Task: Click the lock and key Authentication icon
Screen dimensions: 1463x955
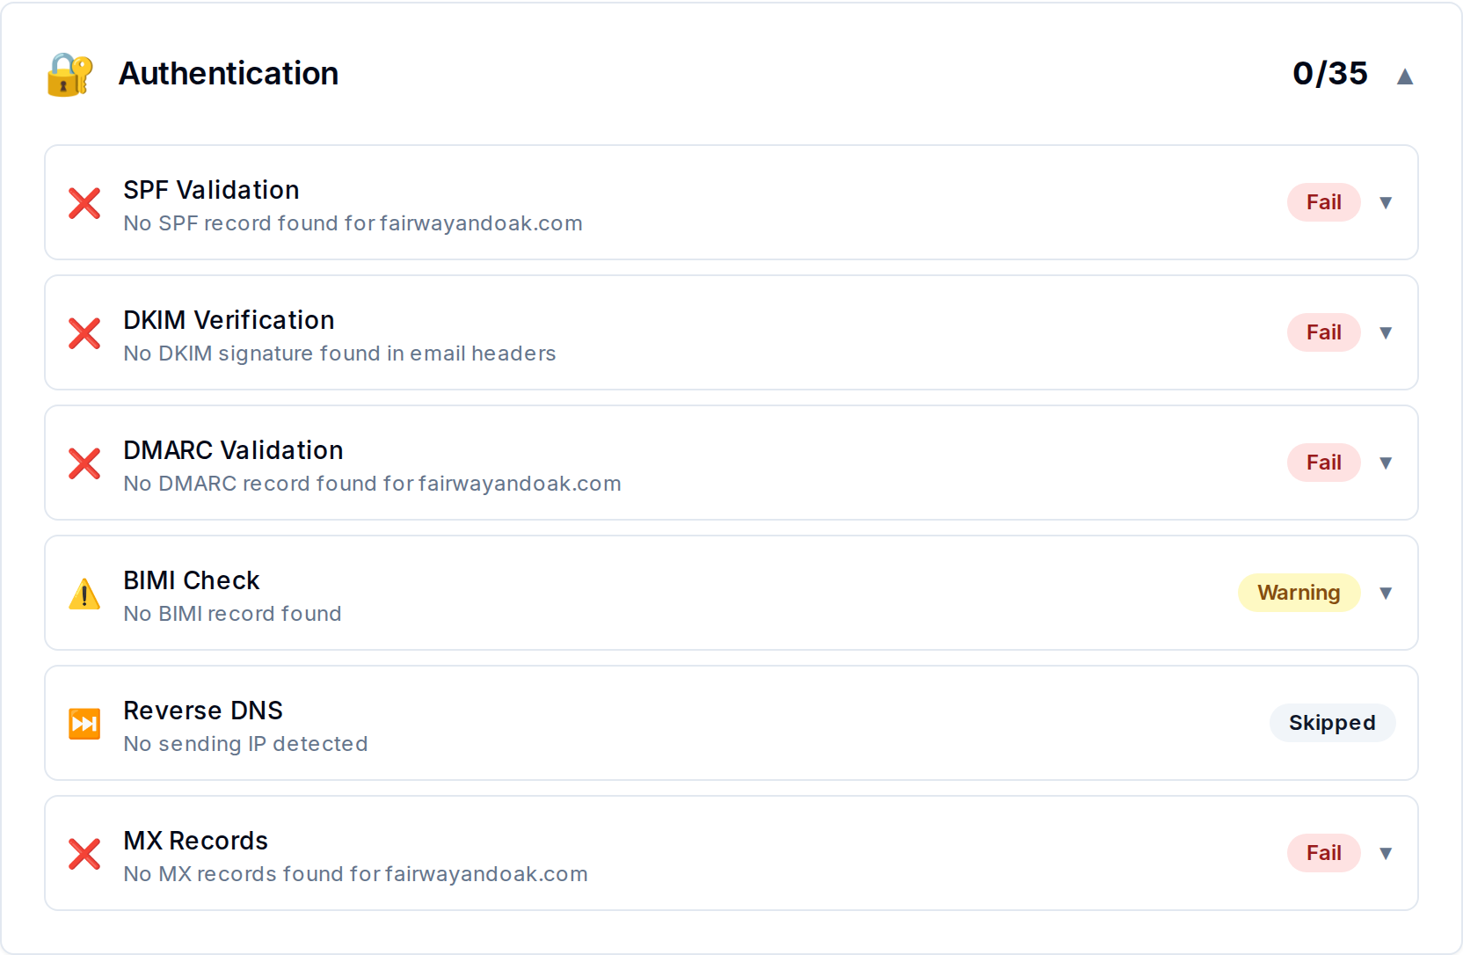Action: pyautogui.click(x=69, y=74)
